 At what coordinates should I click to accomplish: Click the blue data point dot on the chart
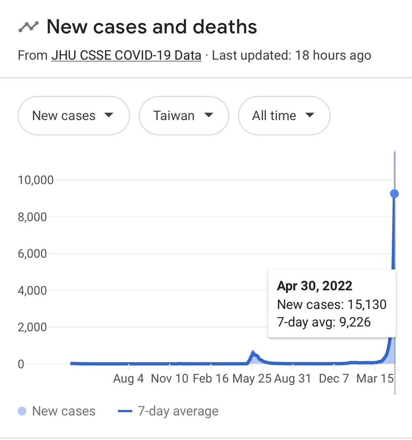pyautogui.click(x=394, y=194)
